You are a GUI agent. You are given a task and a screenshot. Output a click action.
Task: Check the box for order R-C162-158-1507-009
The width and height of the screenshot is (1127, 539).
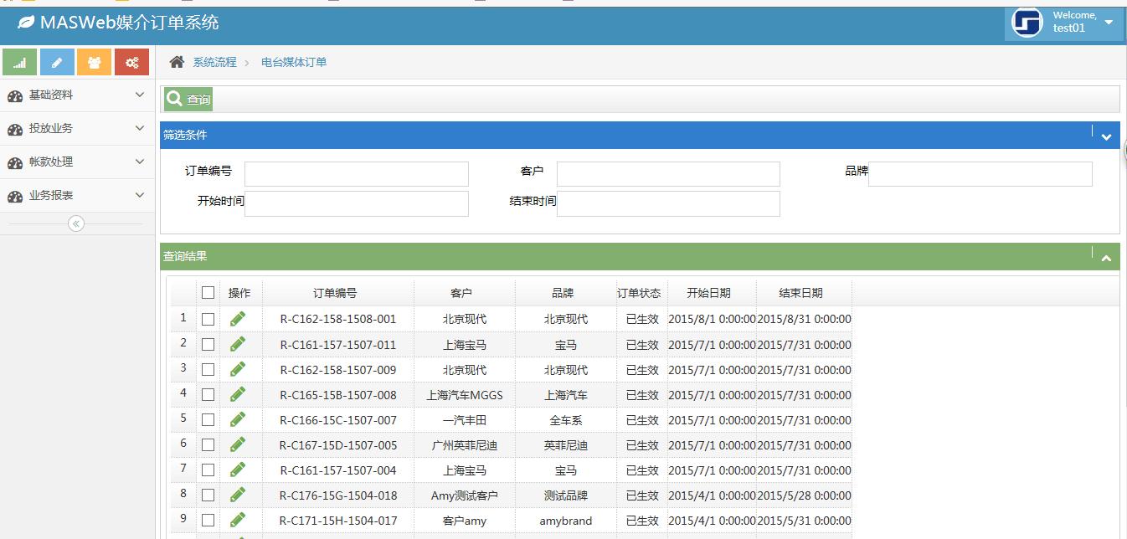[208, 369]
